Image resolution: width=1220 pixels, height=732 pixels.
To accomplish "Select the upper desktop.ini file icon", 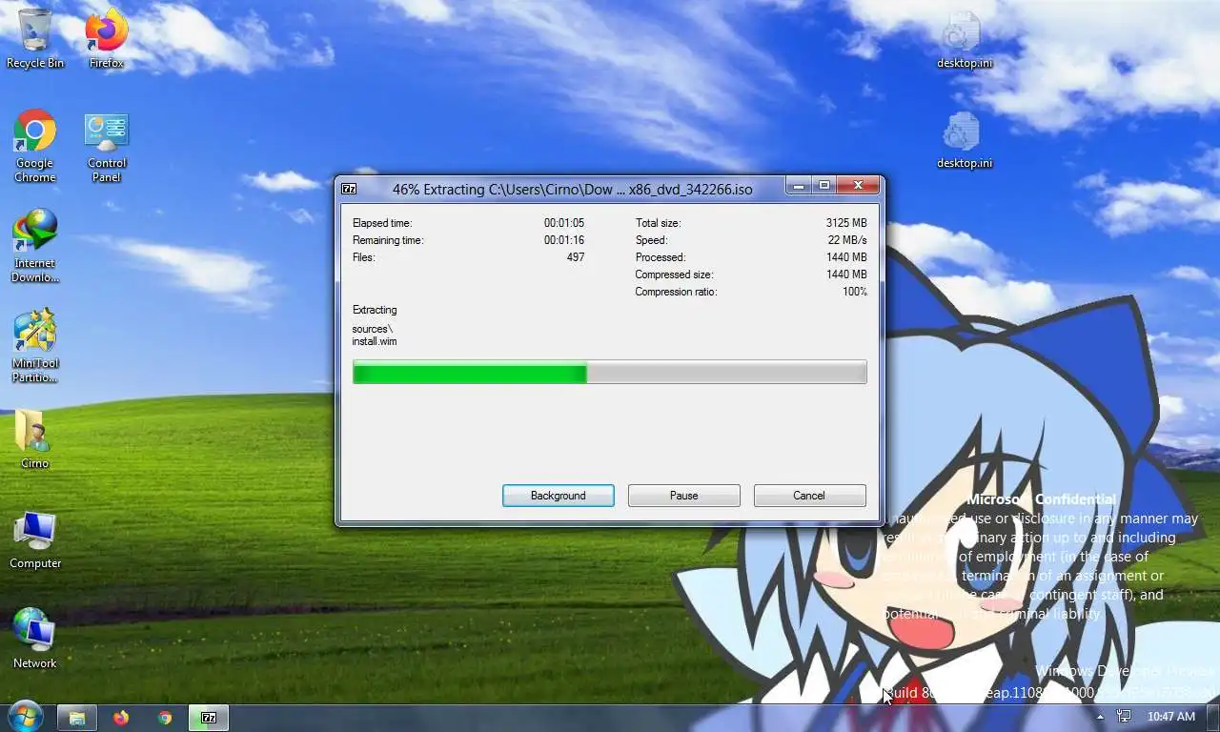I will [965, 40].
